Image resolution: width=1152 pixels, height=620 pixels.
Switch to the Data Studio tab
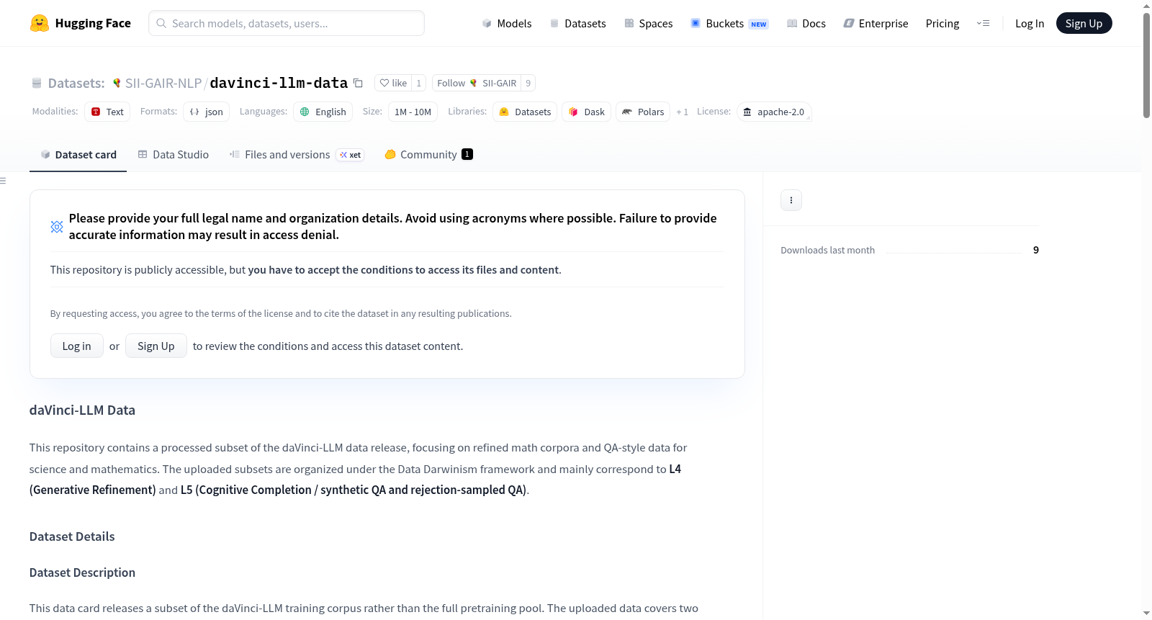pyautogui.click(x=174, y=154)
